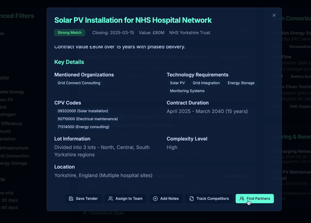Click the Key Details heading
The image size is (311, 223).
(x=69, y=62)
